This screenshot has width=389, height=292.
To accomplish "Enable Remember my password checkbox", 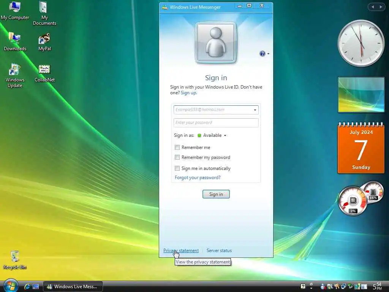I will point(177,157).
